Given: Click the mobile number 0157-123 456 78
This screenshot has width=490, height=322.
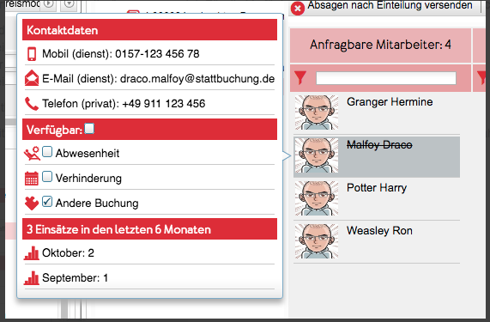Looking at the screenshot, I should [x=157, y=54].
